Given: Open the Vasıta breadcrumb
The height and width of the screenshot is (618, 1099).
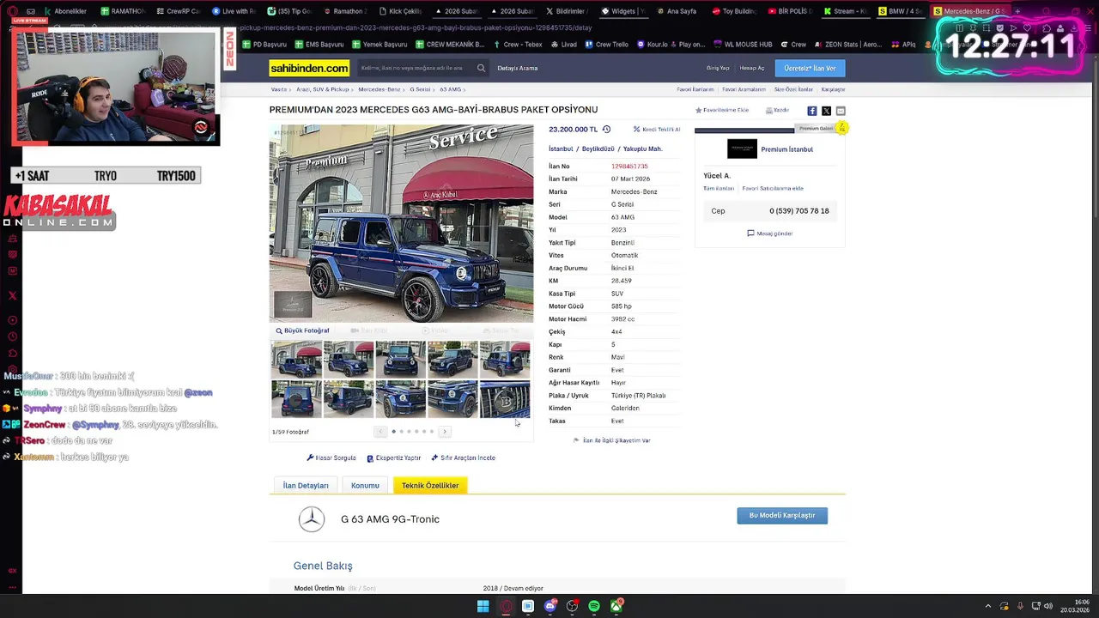Looking at the screenshot, I should [x=278, y=89].
